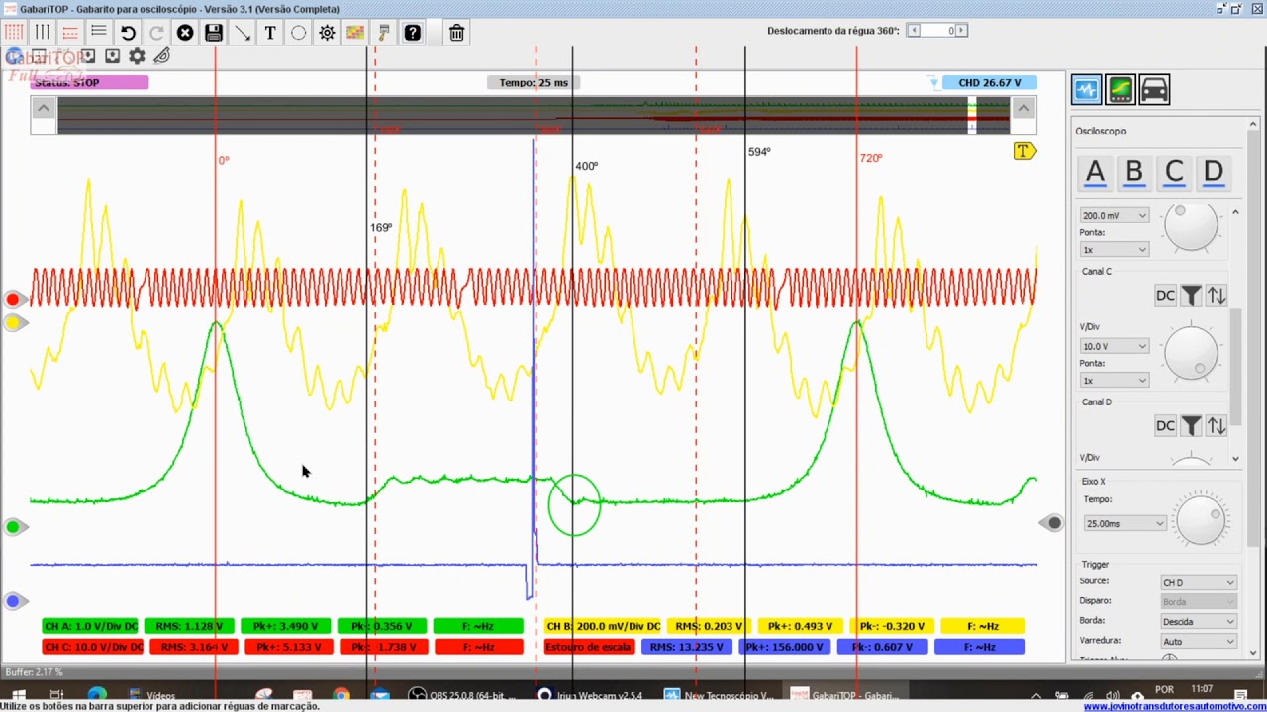The image size is (1267, 712).
Task: Adjust the 200.0 mV volts-per-division knob
Action: point(1191,226)
